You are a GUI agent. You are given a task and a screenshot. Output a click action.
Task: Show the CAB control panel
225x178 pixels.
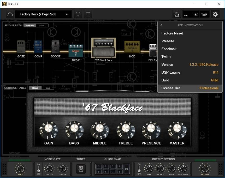click(x=48, y=88)
